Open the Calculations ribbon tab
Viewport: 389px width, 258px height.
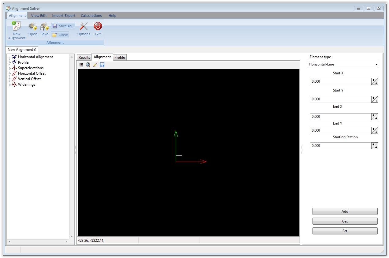(91, 15)
